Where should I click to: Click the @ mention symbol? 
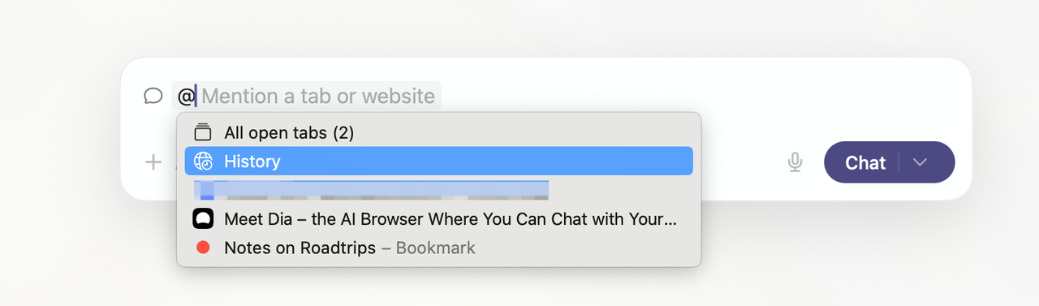[x=185, y=96]
